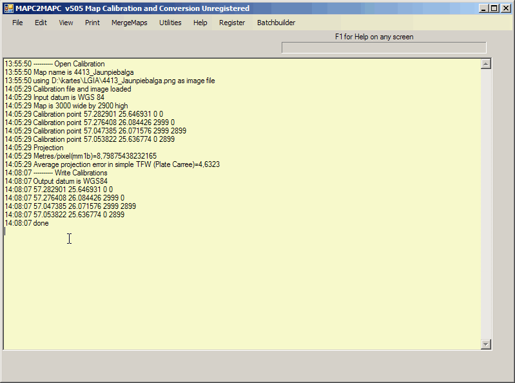Click calibration point line ending '0 0'
Viewport: 515px width, 383px height.
(84, 114)
